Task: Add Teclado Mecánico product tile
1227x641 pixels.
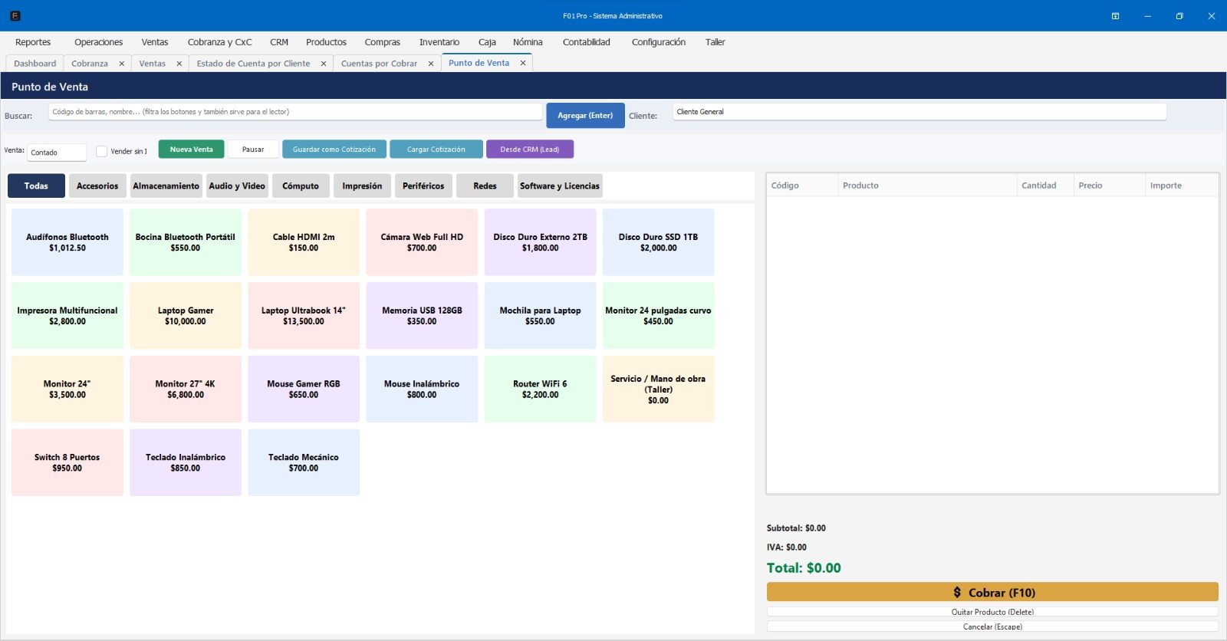Action: pyautogui.click(x=304, y=462)
